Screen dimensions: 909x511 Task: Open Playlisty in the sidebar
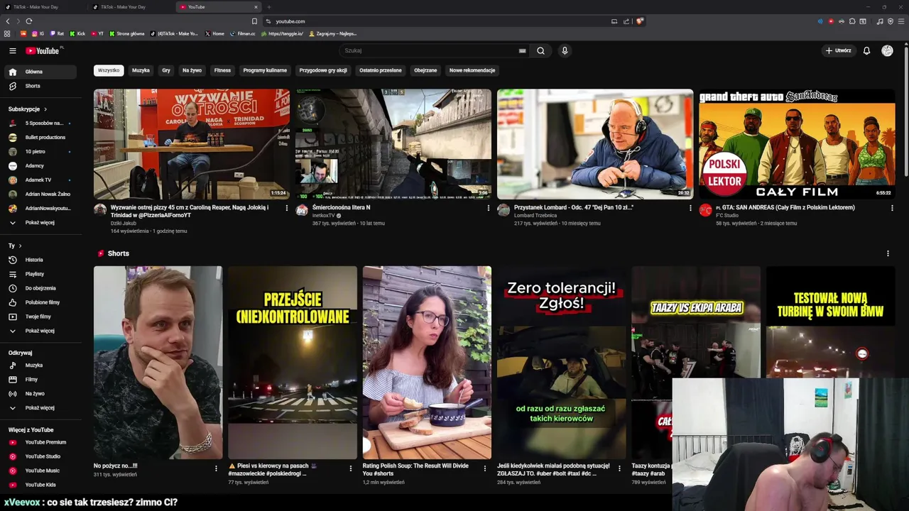coord(40,274)
